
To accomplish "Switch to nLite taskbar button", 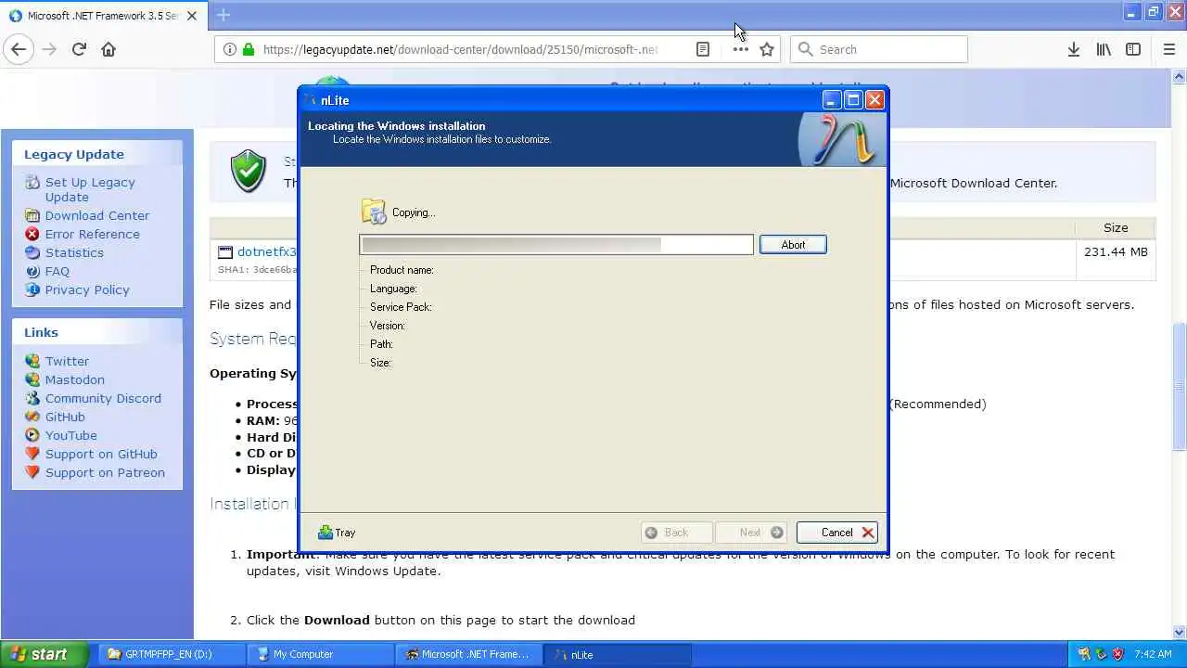I will (x=618, y=654).
